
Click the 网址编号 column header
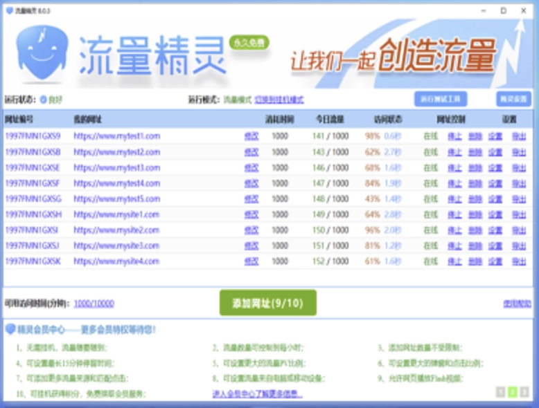pos(19,120)
